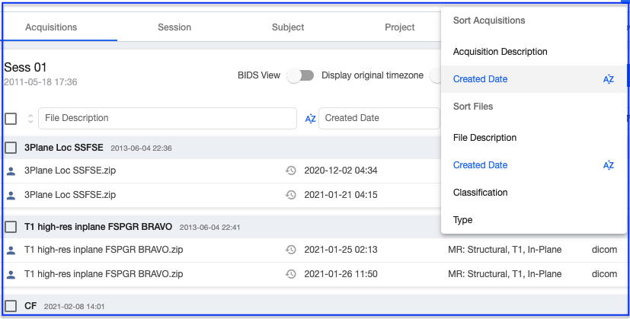
Task: Tick the CF acquisition checkbox
Action: coord(11,306)
